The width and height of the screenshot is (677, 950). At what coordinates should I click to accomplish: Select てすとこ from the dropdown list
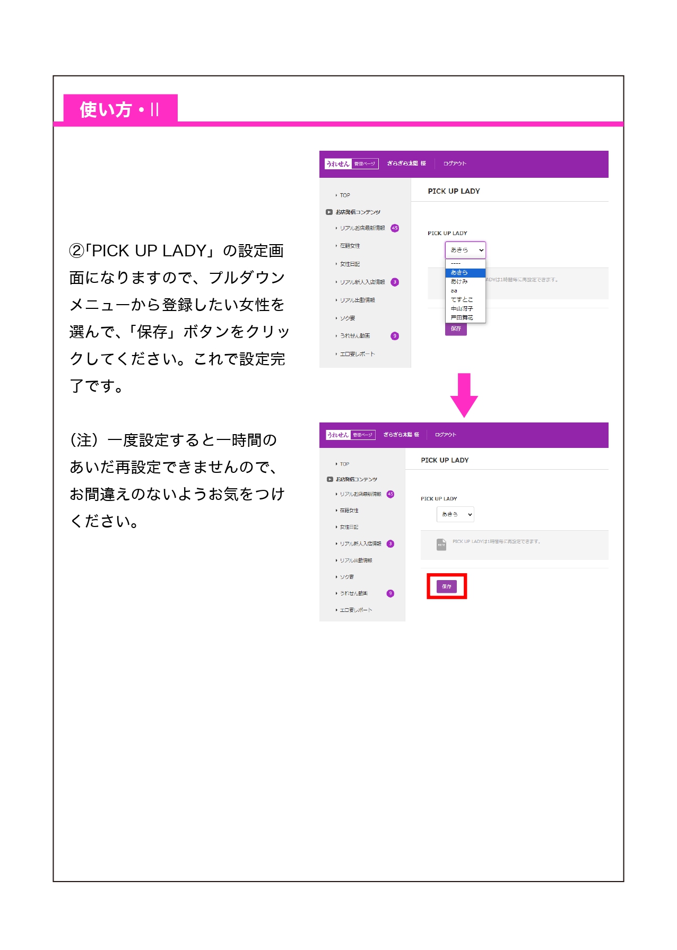(465, 300)
